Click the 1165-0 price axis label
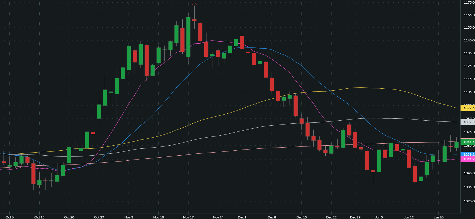 coord(469,15)
